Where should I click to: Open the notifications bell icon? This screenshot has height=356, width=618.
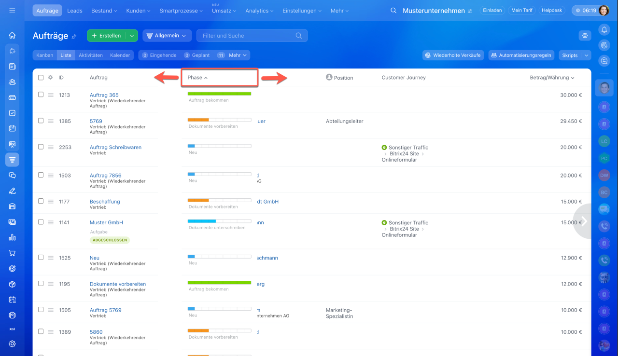coord(604,30)
